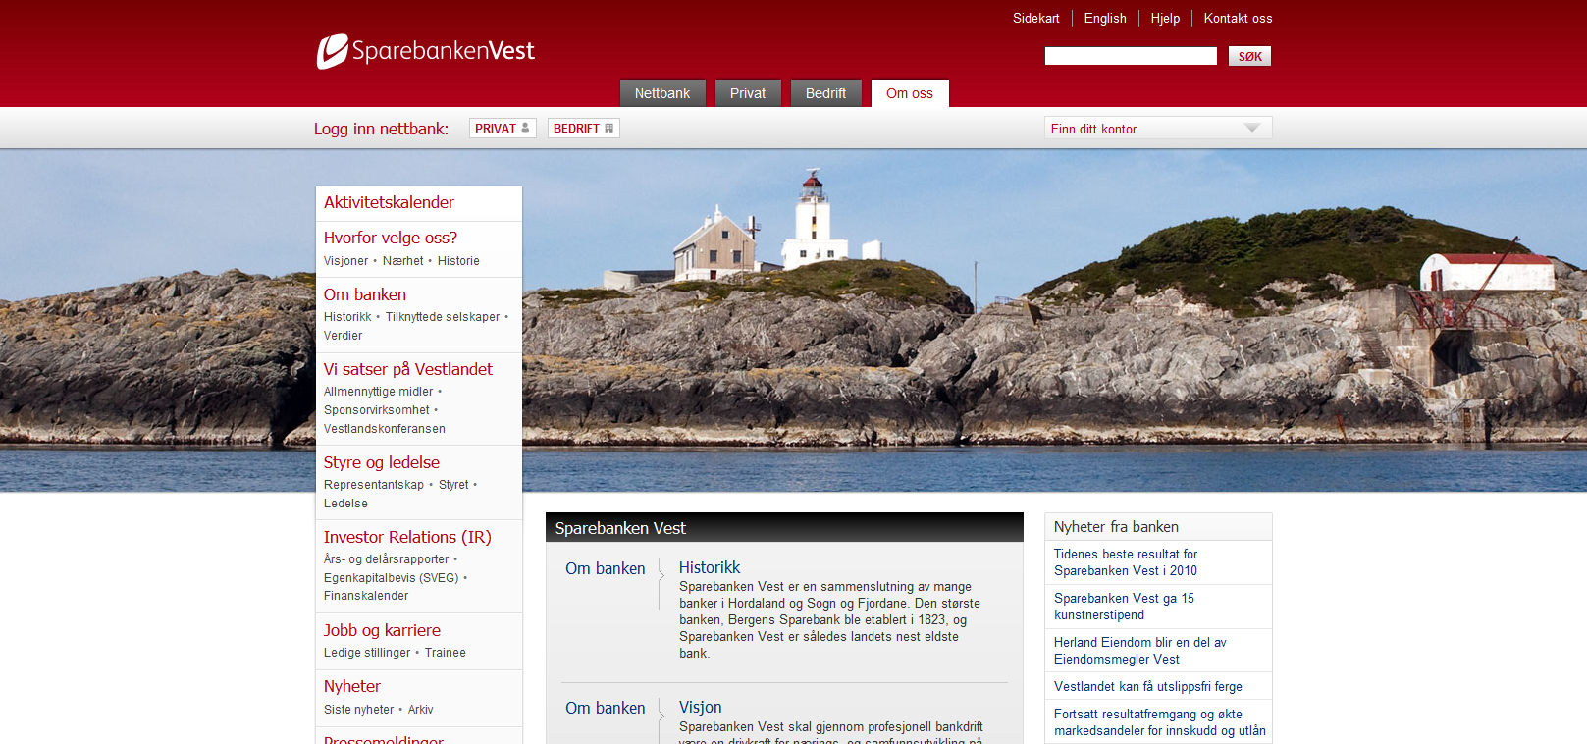Open the Trainee sublink
The image size is (1587, 744).
coord(446,653)
